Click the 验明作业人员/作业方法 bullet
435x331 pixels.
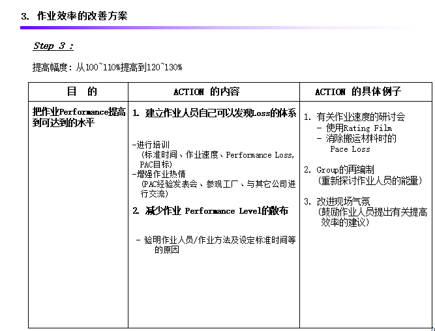pyautogui.click(x=216, y=240)
